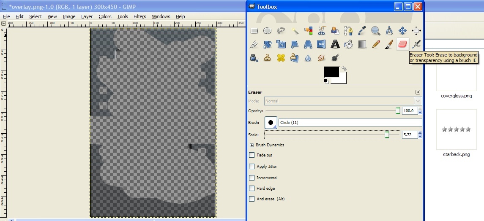Viewport: 484px width, 221px height.
Task: Click the Opacity value field showing 100.0
Action: [x=410, y=111]
